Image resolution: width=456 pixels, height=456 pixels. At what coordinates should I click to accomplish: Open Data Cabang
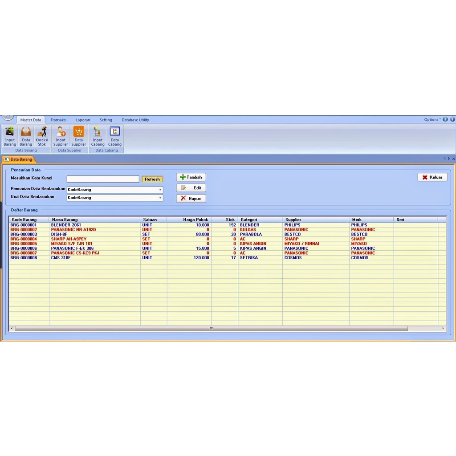click(x=114, y=135)
